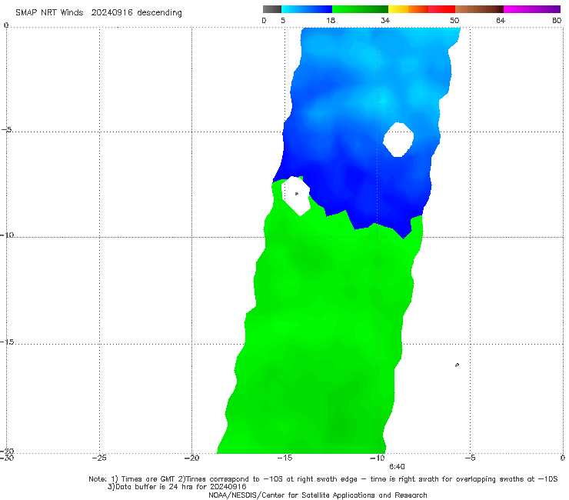Click the cyan-to-blue colorbar segment
This screenshot has width=569, height=500.
pyautogui.click(x=307, y=9)
